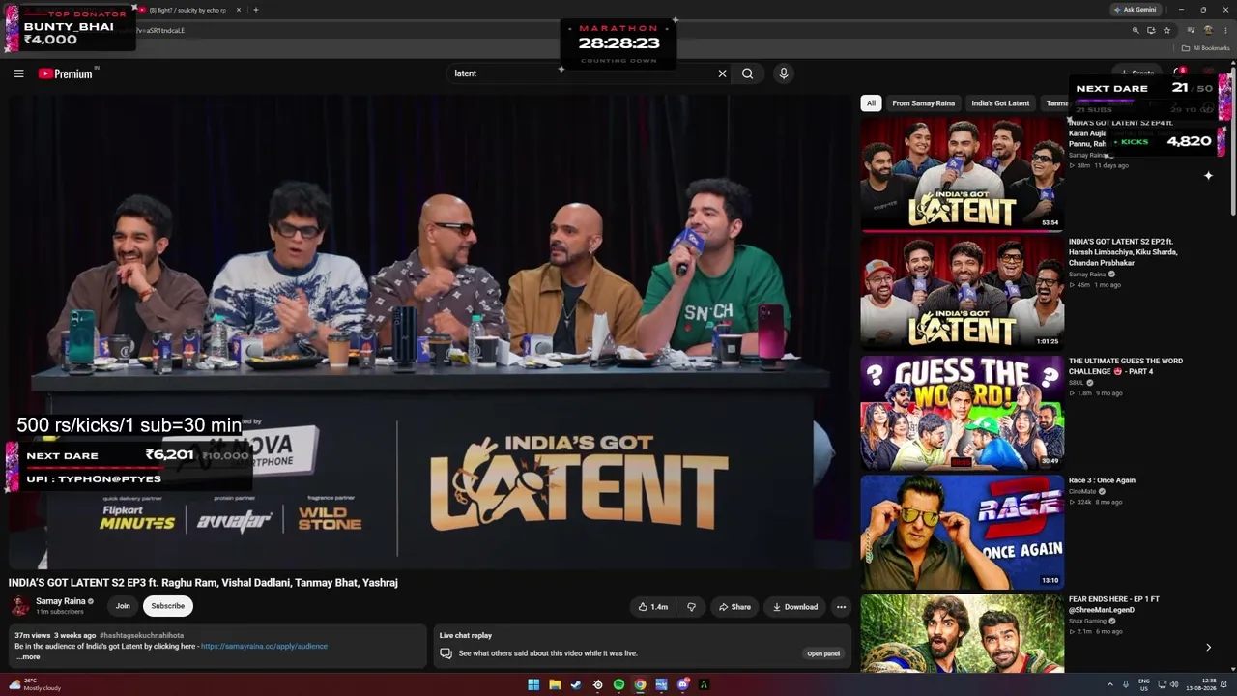Image resolution: width=1237 pixels, height=696 pixels.
Task: Select the 'India's Got Latent' chip
Action: click(1000, 103)
